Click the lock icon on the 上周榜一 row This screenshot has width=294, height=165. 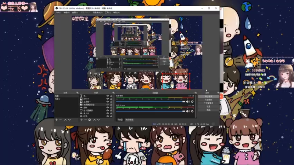[x=111, y=102]
